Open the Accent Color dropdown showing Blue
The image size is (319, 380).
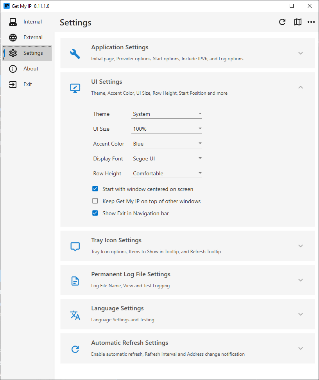pos(167,144)
